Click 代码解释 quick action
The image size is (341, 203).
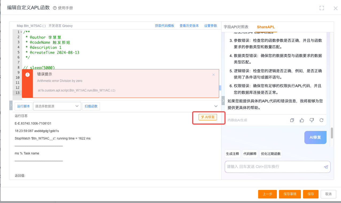tap(250, 154)
